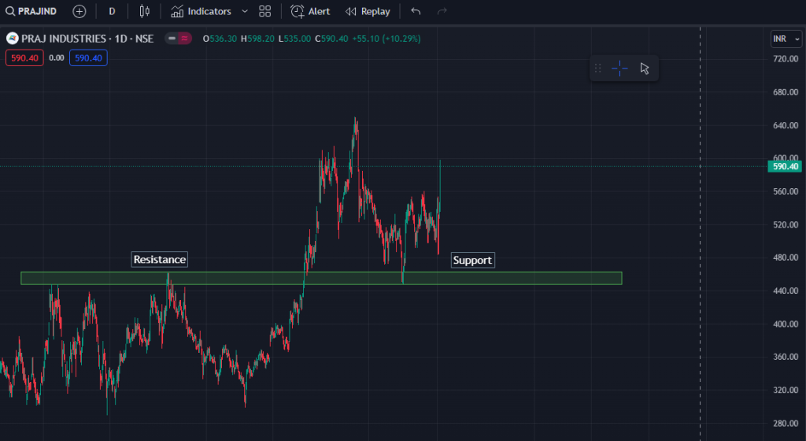Image resolution: width=806 pixels, height=441 pixels.
Task: Click the blue 590.40 buy price box
Action: pyautogui.click(x=88, y=58)
